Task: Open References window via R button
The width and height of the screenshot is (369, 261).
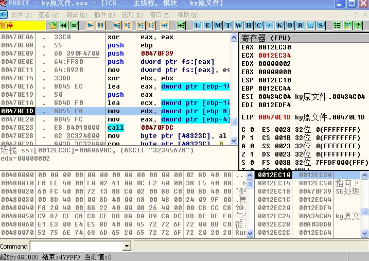Action: pyautogui.click(x=300, y=25)
